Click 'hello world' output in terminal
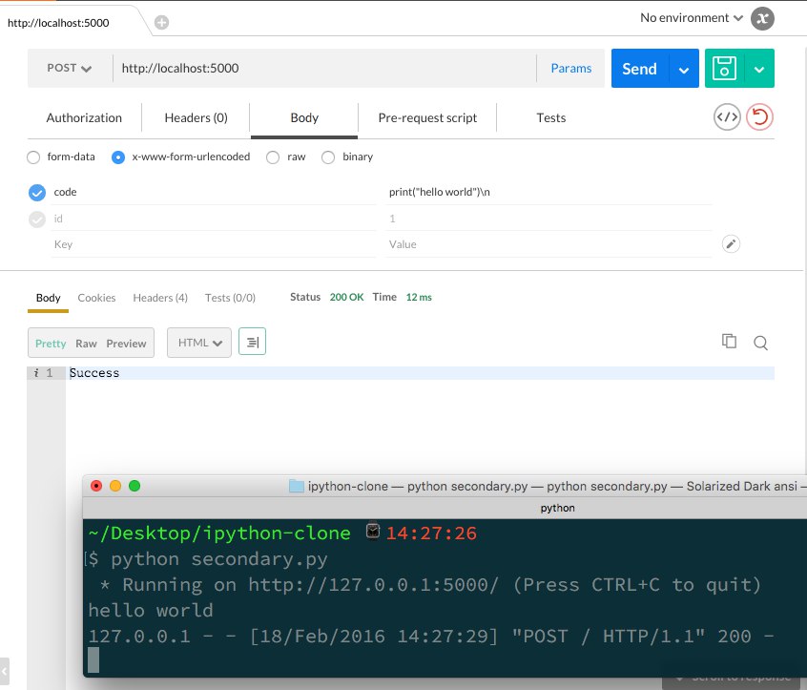Screen dimensions: 807x690 pyautogui.click(x=151, y=610)
